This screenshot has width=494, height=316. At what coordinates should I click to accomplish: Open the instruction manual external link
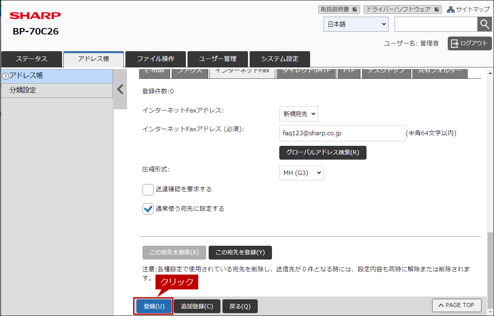(x=339, y=9)
